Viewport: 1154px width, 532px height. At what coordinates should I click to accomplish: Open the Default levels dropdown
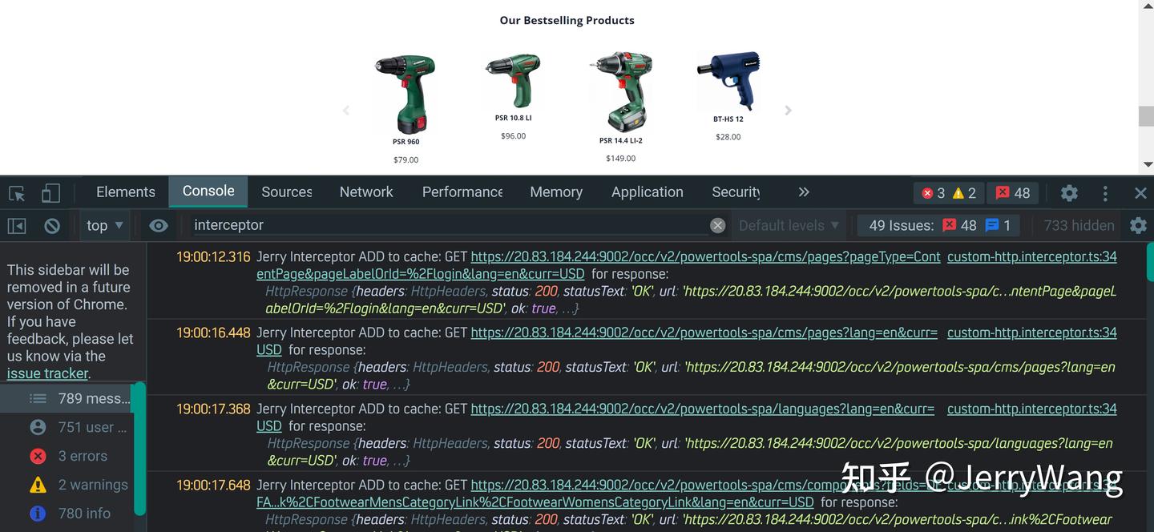(789, 226)
